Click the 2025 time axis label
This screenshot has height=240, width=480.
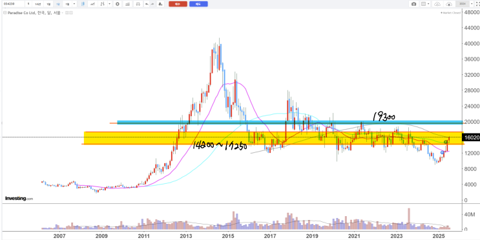439,236
